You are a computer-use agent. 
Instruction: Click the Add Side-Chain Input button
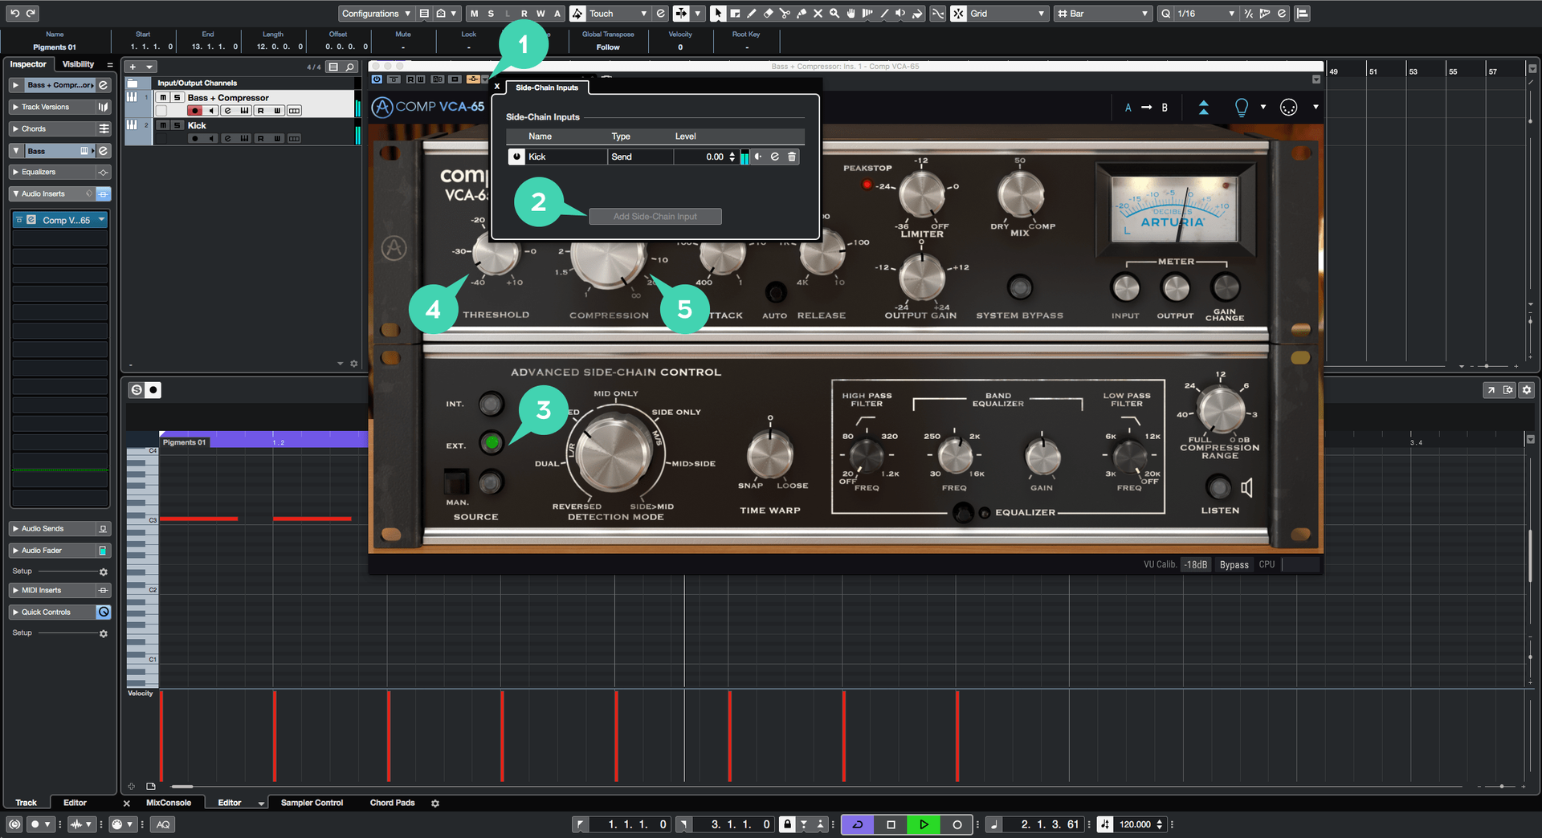(655, 217)
